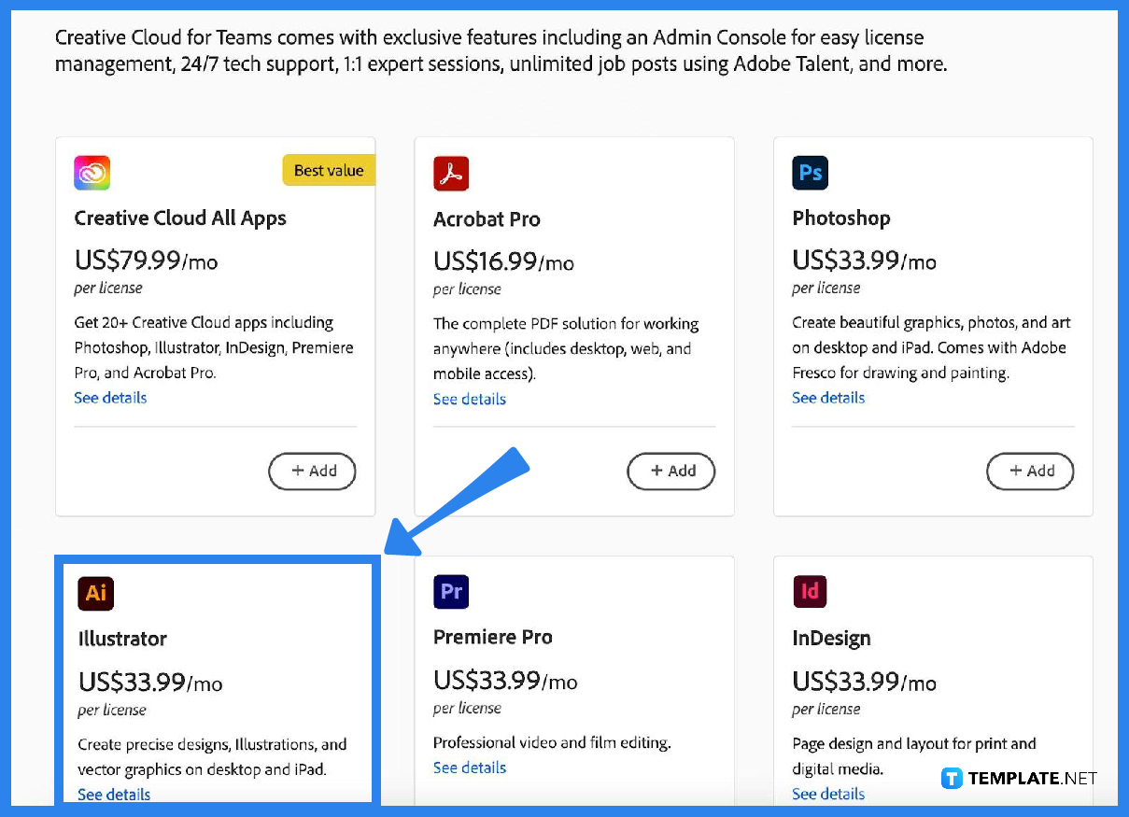Click the Photoshop Ps icon

pos(811,173)
